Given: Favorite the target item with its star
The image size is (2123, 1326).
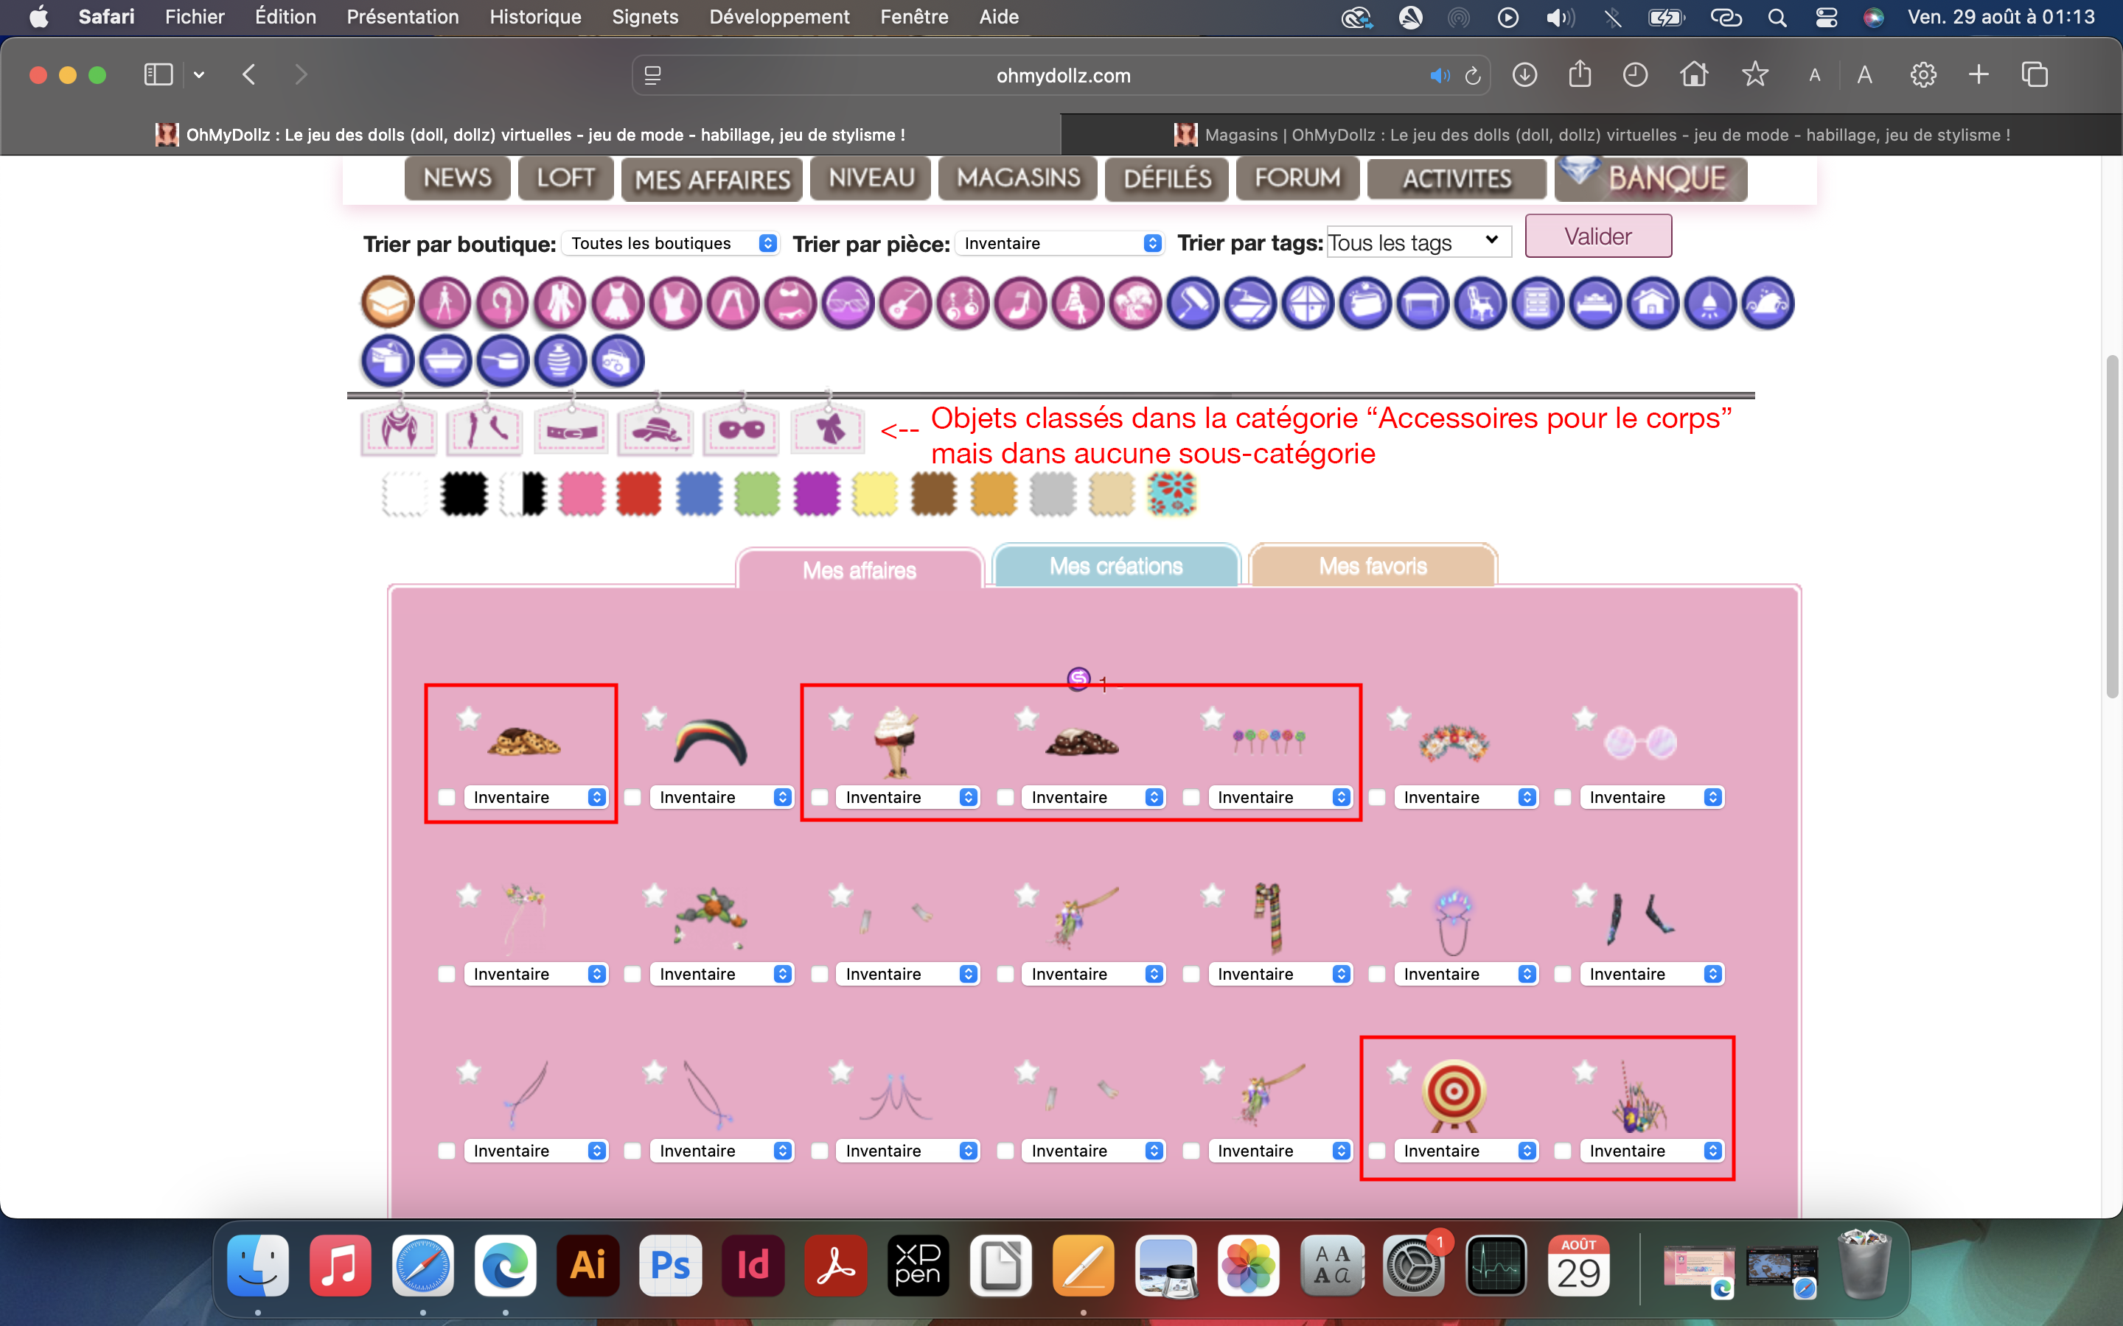Looking at the screenshot, I should [x=1398, y=1072].
